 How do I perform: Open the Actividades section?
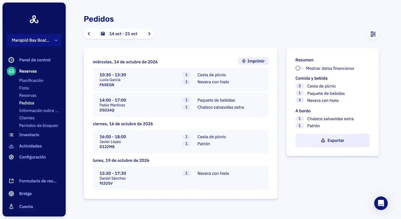point(30,146)
